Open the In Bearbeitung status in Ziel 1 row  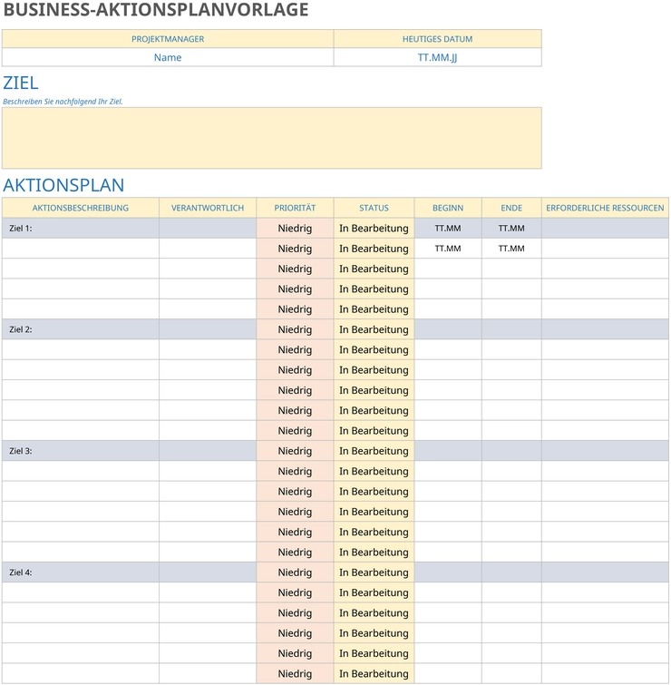pyautogui.click(x=374, y=228)
